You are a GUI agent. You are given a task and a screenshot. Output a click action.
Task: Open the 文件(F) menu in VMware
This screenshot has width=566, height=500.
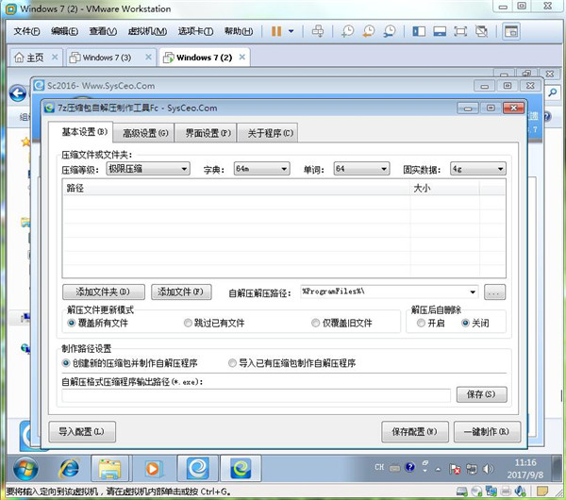[26, 31]
